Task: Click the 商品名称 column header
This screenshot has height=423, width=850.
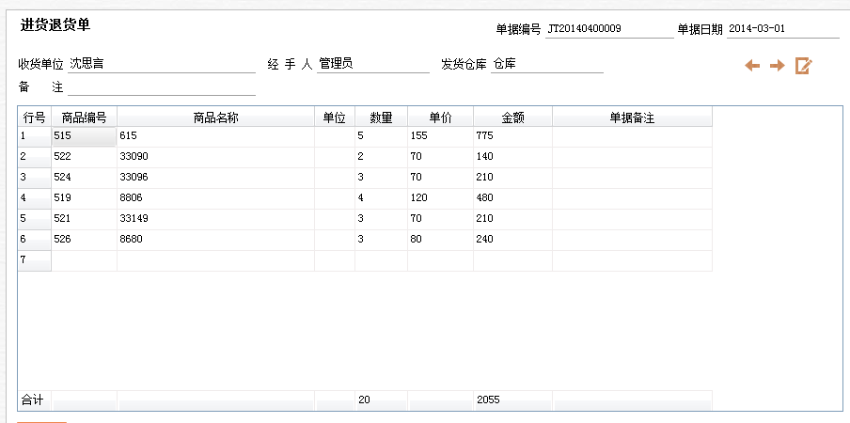Action: [x=215, y=117]
